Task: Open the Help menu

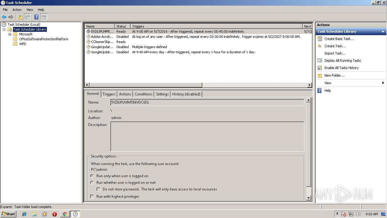Action: [x=41, y=10]
